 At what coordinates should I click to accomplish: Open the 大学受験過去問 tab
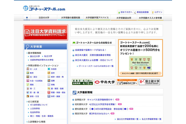point(124,18)
